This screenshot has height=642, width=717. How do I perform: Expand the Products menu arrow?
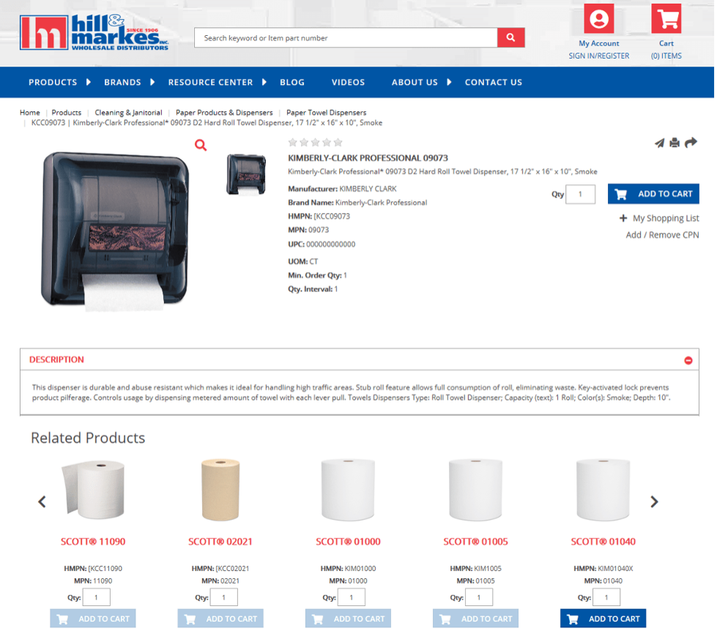pyautogui.click(x=89, y=82)
